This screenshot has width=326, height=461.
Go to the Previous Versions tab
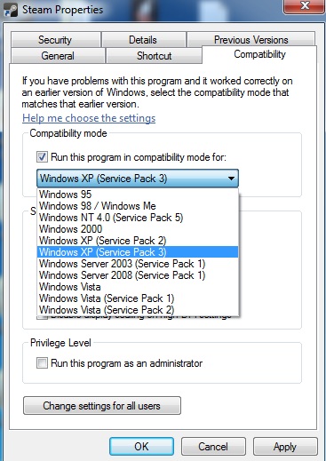250,39
